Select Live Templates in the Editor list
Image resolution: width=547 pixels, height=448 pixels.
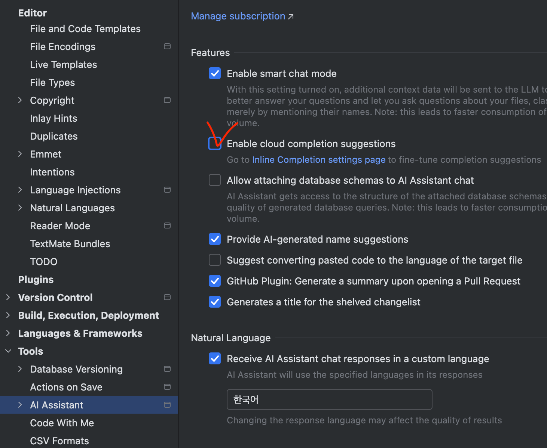tap(64, 65)
